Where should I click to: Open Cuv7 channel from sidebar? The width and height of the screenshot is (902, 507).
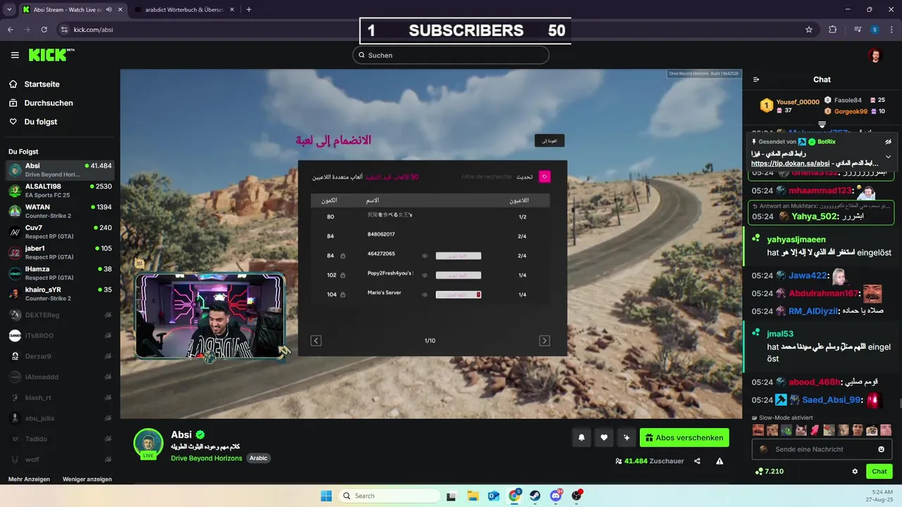60,232
